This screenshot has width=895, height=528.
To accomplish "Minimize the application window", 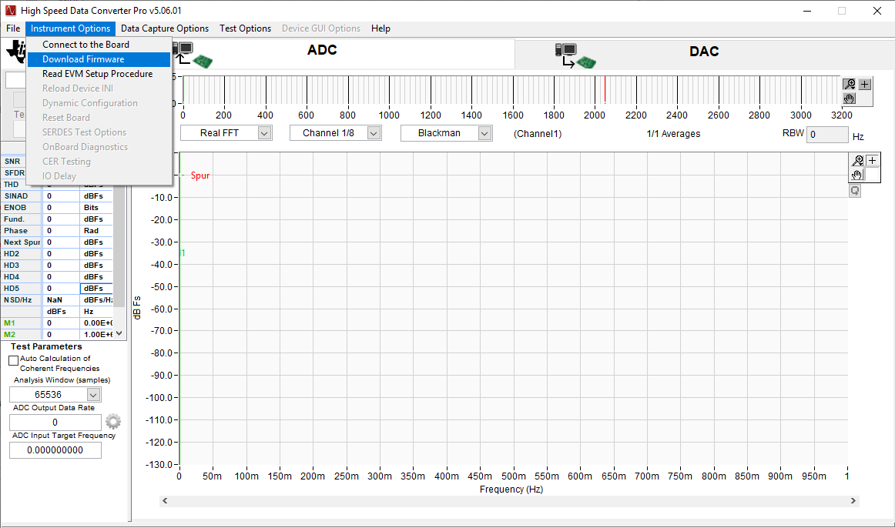I will coord(807,11).
